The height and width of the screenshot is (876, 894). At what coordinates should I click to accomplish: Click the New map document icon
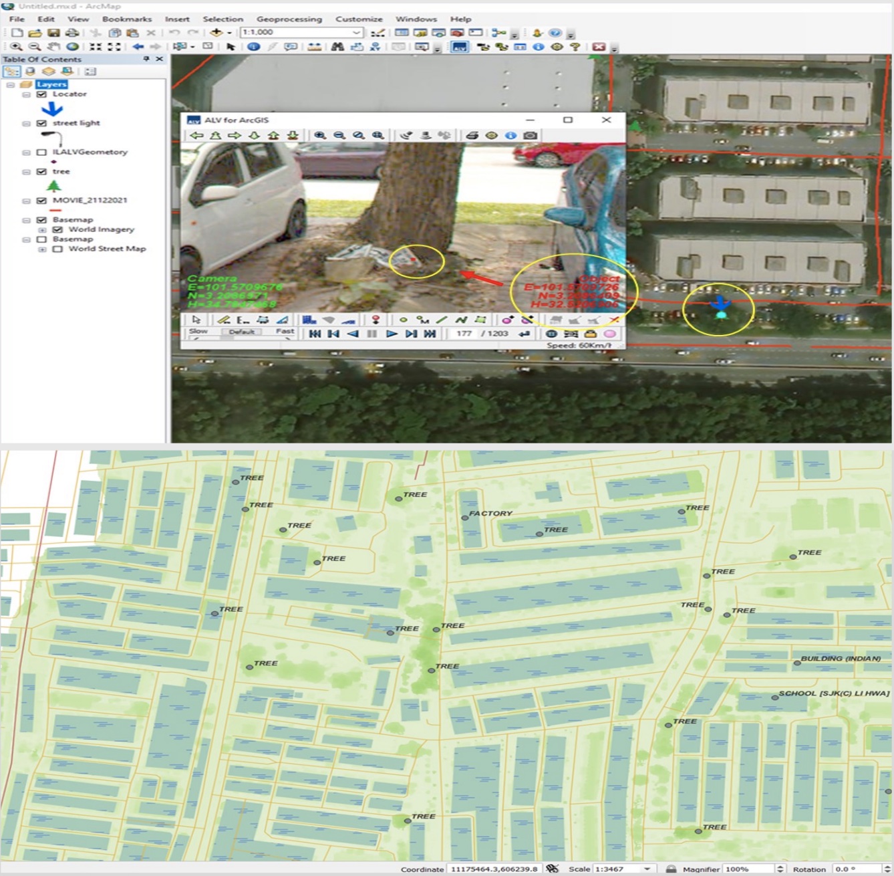(x=17, y=33)
